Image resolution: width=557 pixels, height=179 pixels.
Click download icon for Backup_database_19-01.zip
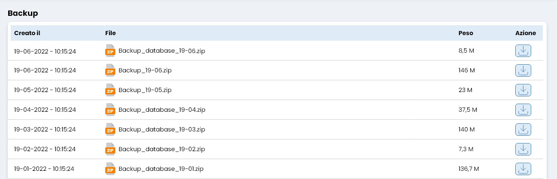[x=523, y=169]
